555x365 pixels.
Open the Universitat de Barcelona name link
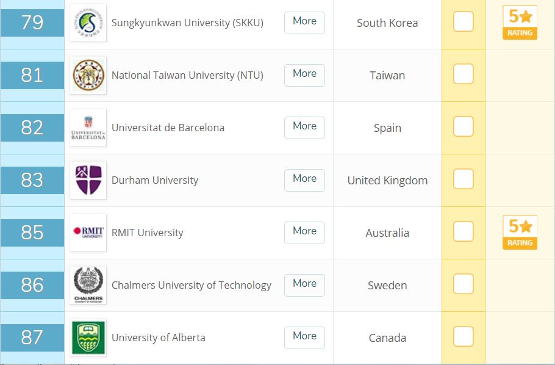click(x=168, y=128)
